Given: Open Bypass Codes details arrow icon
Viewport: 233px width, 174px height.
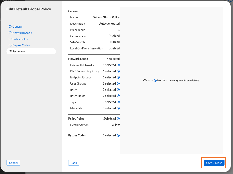Looking at the screenshot, I should (x=118, y=135).
